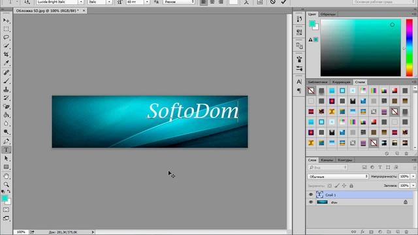The image size is (418, 235).
Task: Select the Brush tool
Action: pos(6,81)
